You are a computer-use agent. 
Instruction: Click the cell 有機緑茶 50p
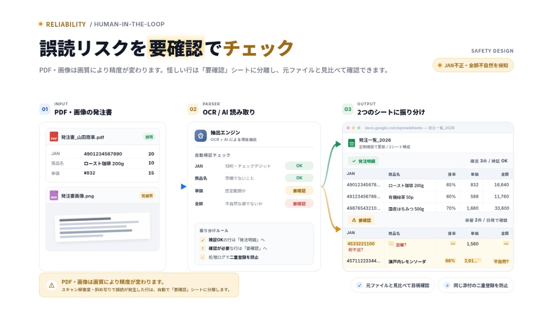point(401,197)
